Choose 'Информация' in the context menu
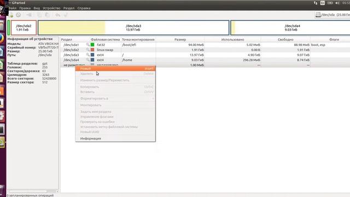 pyautogui.click(x=115, y=138)
